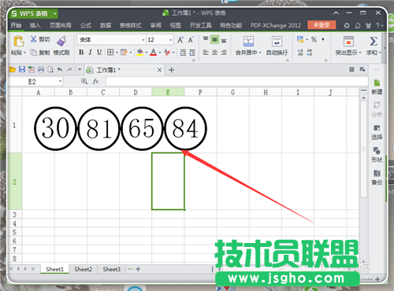Click the increase decimal icon
394x291 pixels.
300,53
